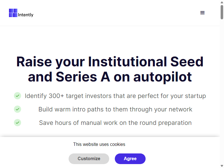This screenshot has height=168, width=224.
Task: Click the vertical scrollbar thumb
Action: coord(222,12)
